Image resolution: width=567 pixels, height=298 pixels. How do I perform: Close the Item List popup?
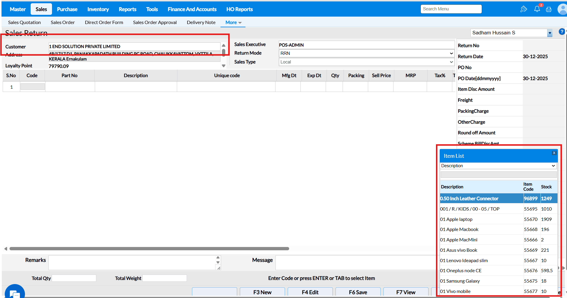click(x=554, y=153)
